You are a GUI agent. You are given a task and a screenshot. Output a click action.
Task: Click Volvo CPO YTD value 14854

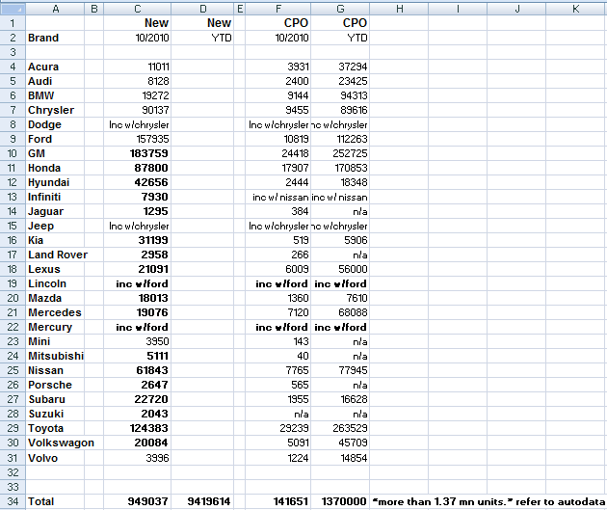pyautogui.click(x=340, y=458)
